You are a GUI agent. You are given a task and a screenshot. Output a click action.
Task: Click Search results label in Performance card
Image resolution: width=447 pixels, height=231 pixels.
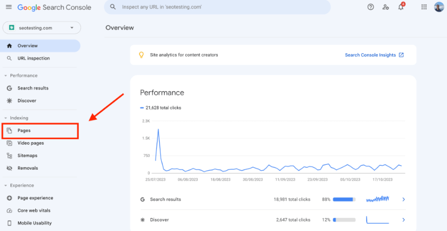pos(165,200)
